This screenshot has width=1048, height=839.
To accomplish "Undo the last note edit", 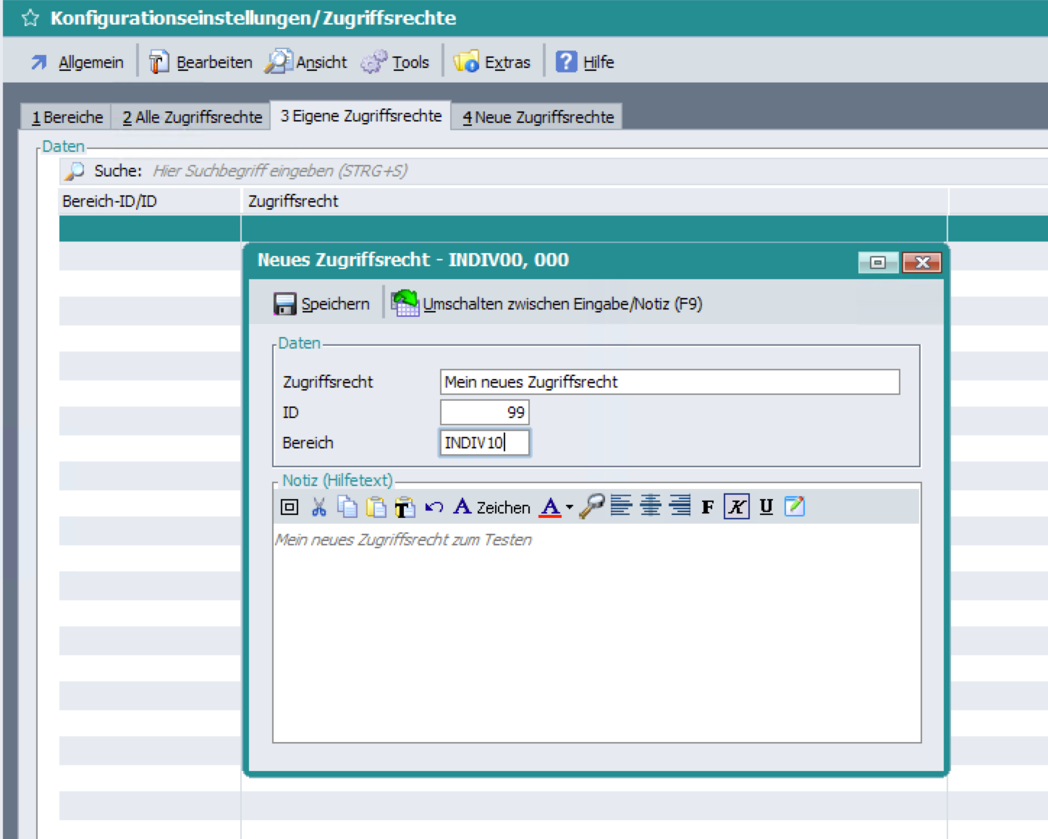I will [434, 507].
